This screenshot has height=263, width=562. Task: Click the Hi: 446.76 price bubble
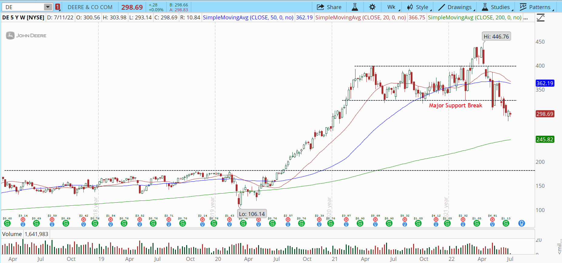(x=496, y=36)
